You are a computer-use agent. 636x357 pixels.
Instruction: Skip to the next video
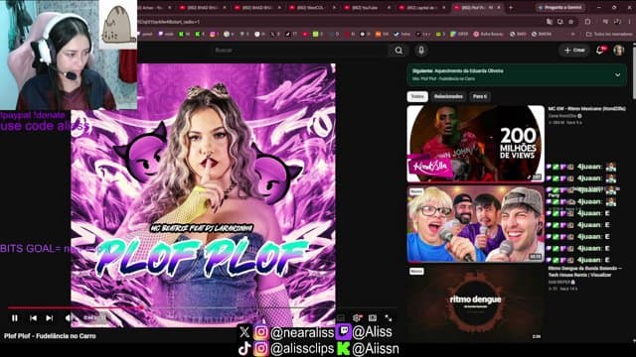click(x=50, y=318)
